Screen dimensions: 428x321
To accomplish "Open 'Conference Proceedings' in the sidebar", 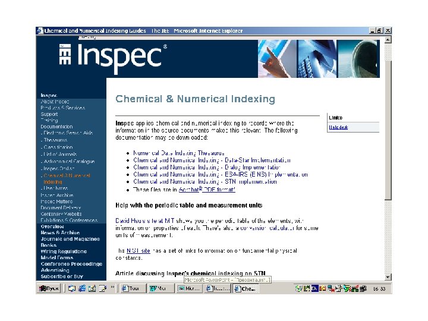I will 71,264.
